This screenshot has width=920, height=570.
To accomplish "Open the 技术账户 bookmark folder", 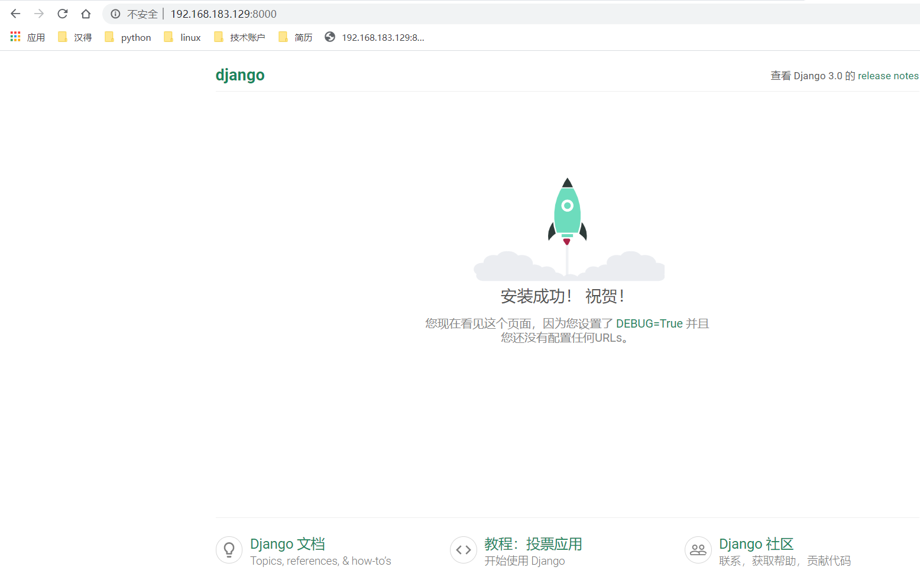I will 239,37.
